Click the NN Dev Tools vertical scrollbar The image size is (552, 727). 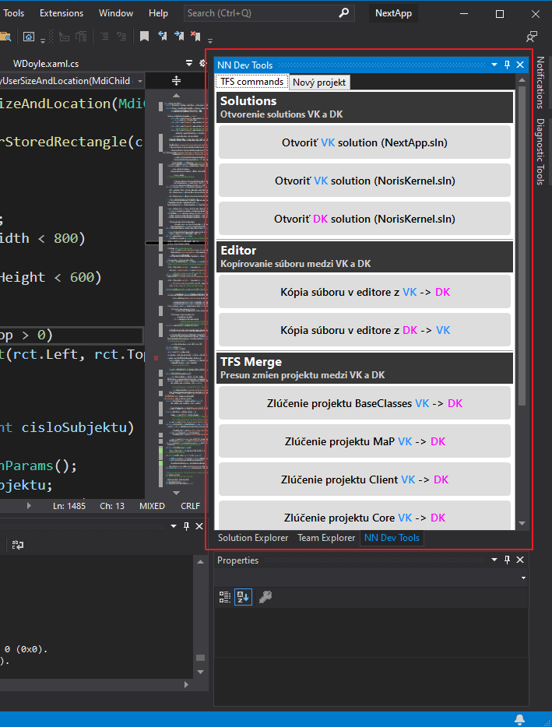[522, 249]
